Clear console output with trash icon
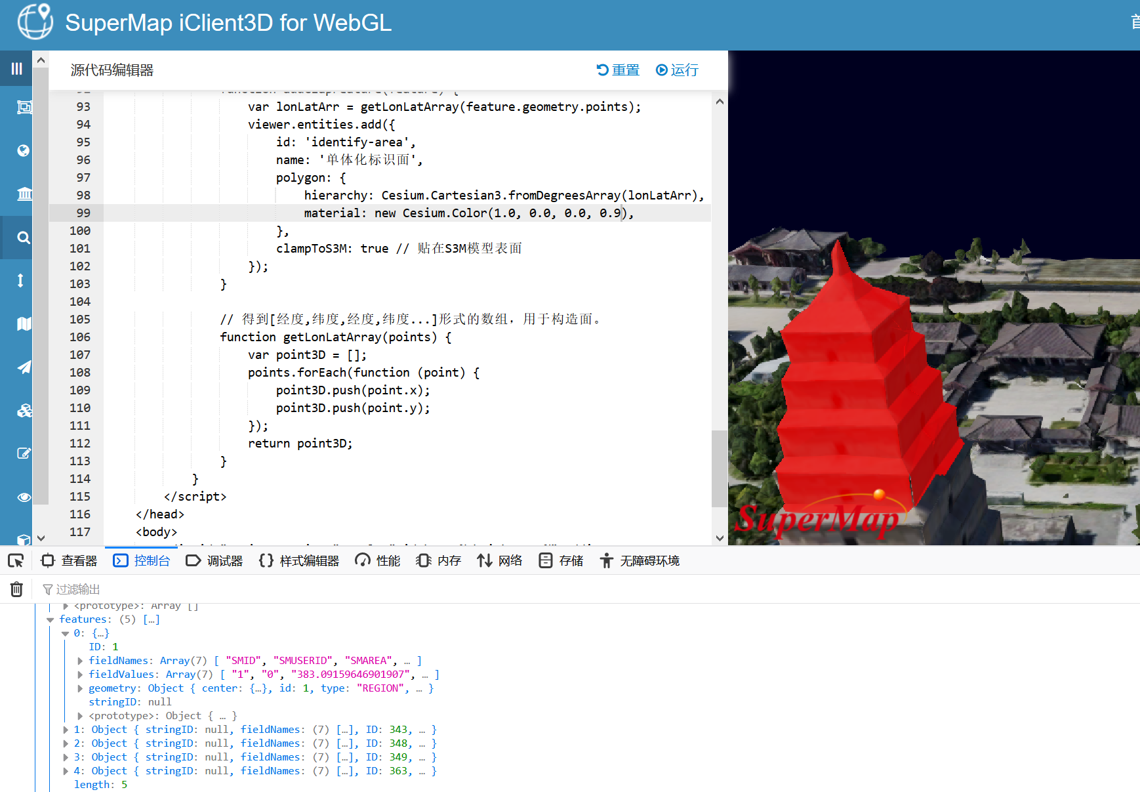Image resolution: width=1140 pixels, height=792 pixels. click(16, 589)
